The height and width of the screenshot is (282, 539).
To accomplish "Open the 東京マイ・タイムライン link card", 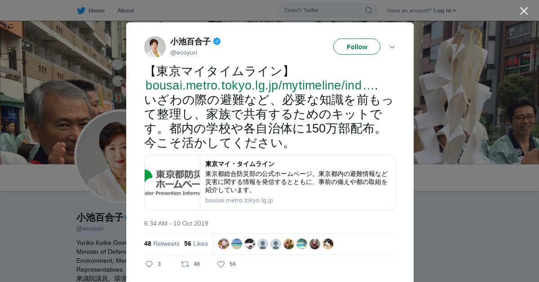I will pos(270,182).
